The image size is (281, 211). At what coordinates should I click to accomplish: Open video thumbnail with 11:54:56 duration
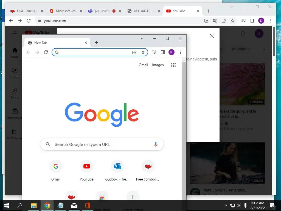tap(242, 84)
